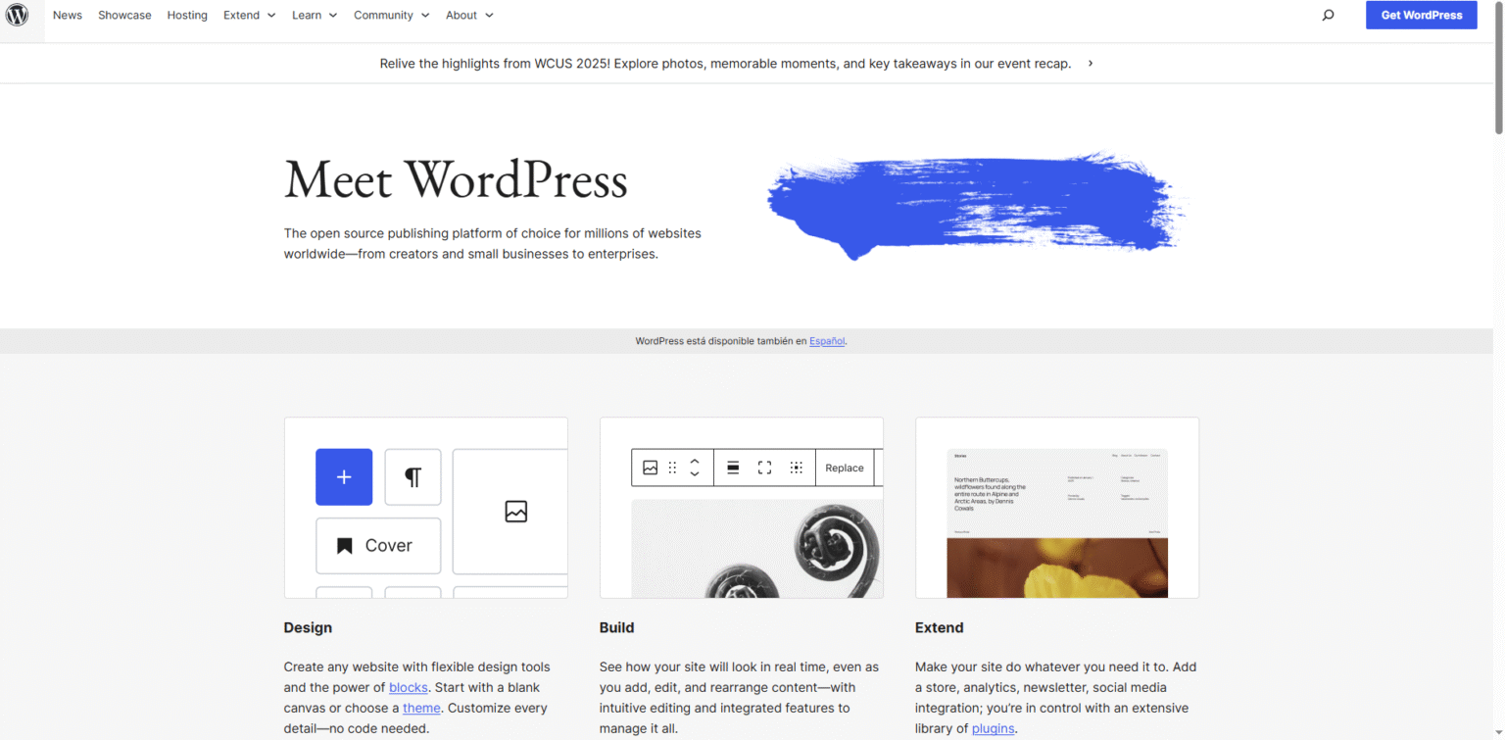Viewport: 1505px width, 740px height.
Task: Click the Get WordPress button
Action: tap(1422, 15)
